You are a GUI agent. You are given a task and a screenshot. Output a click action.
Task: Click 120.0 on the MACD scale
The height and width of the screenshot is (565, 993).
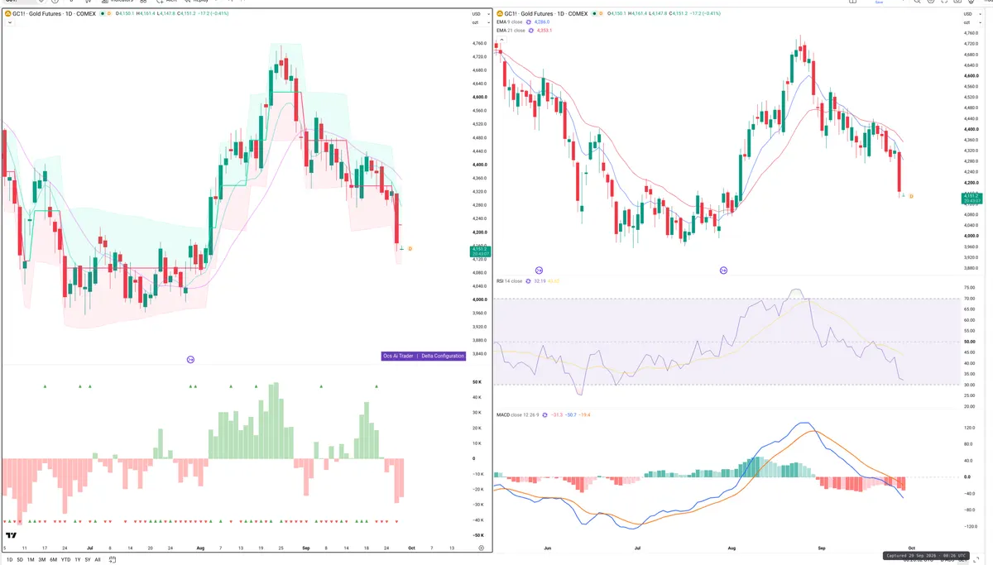[970, 428]
